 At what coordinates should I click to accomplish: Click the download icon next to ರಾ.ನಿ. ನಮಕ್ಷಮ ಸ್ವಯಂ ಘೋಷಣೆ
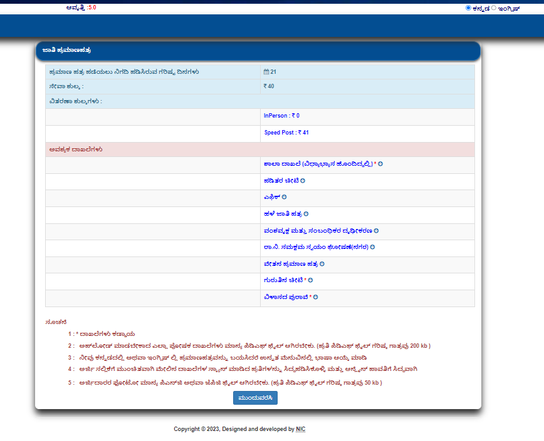(372, 247)
